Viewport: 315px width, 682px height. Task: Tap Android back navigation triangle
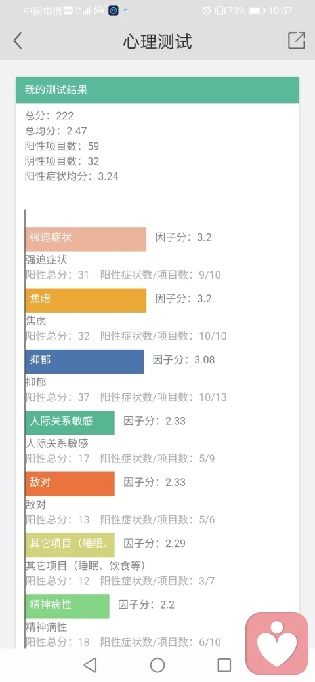90,664
